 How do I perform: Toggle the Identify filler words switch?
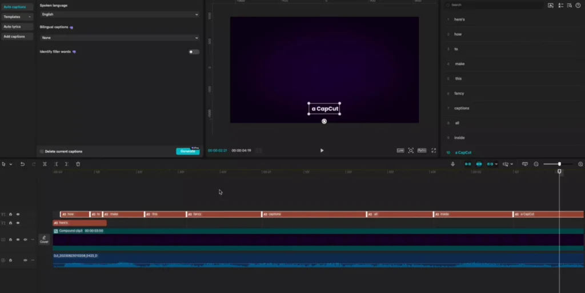coord(194,52)
